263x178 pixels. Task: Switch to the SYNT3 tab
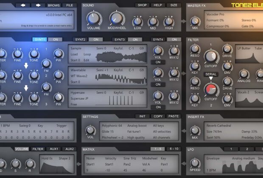(120, 39)
